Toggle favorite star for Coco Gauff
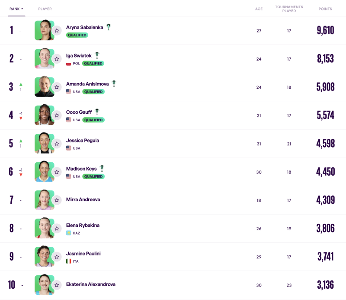This screenshot has width=346, height=300. (57, 115)
